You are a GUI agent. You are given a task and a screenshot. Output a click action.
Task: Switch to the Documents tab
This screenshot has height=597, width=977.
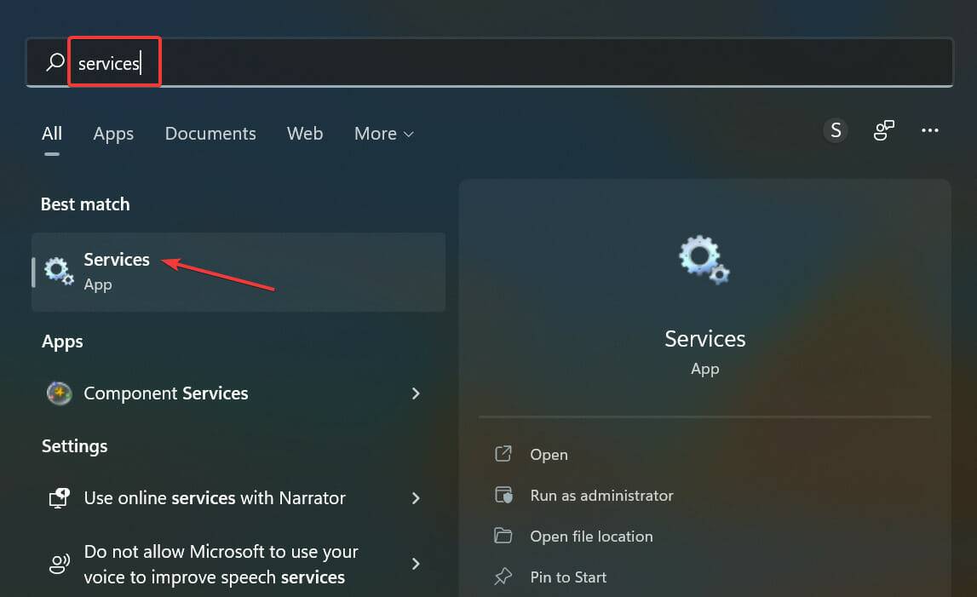coord(210,134)
